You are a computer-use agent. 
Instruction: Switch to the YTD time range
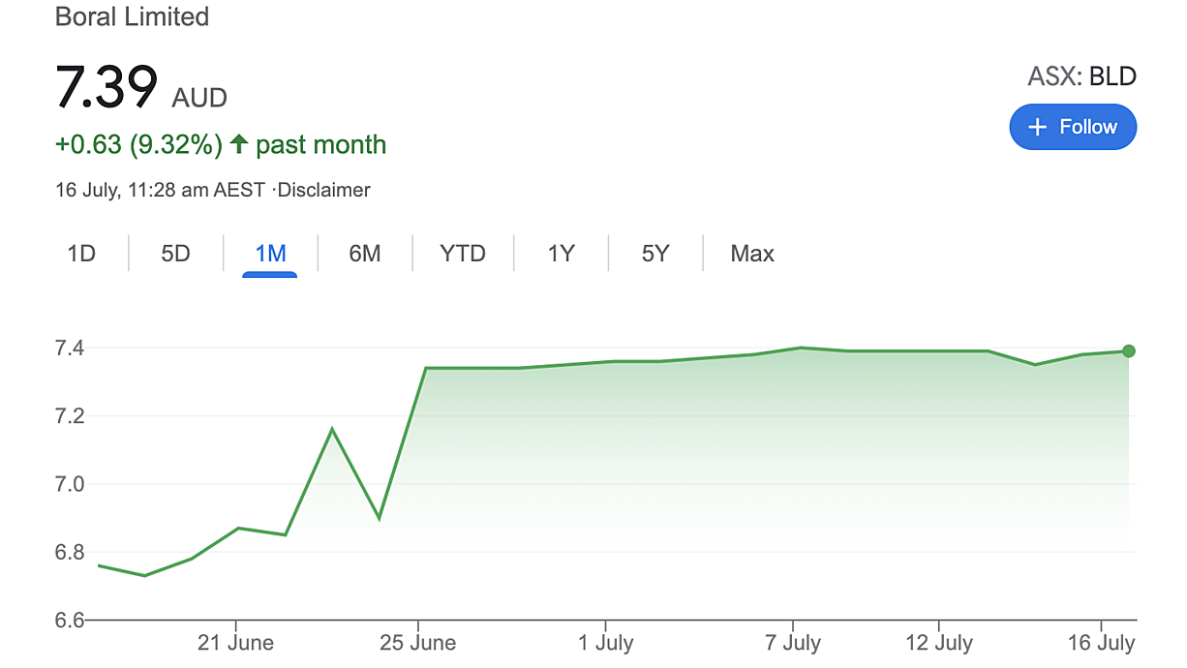coord(463,254)
